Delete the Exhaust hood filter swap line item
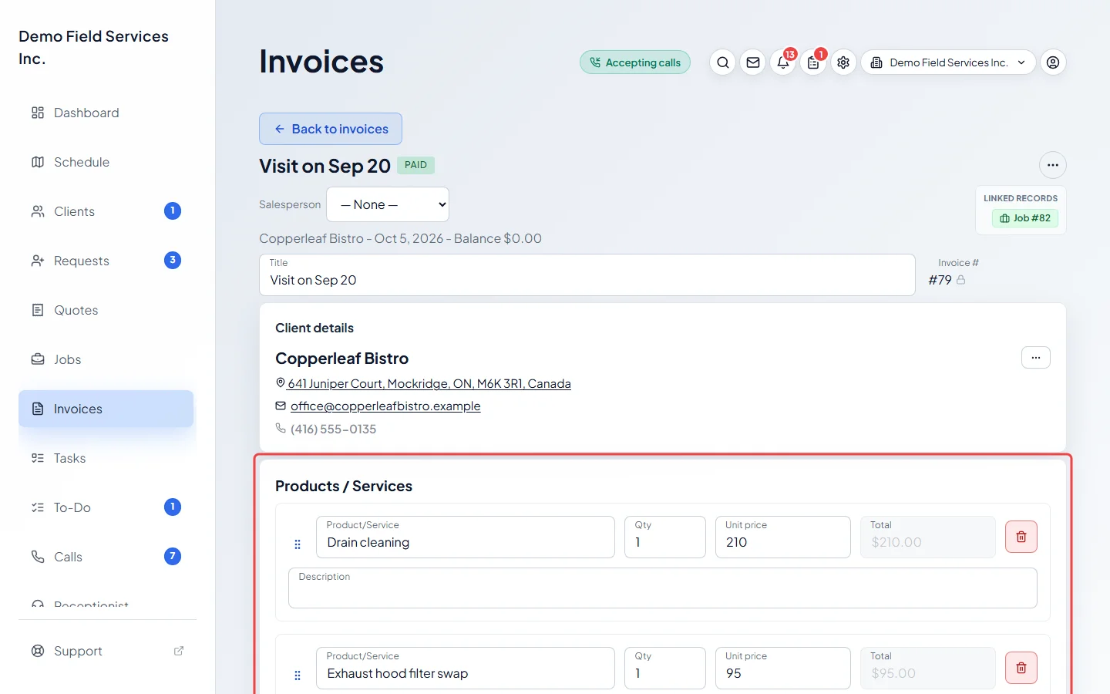The height and width of the screenshot is (694, 1110). click(1021, 668)
